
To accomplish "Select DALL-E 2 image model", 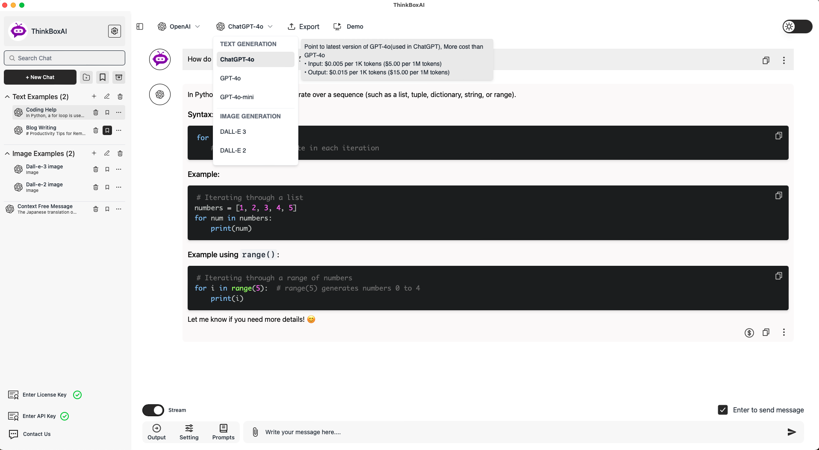I will point(255,150).
